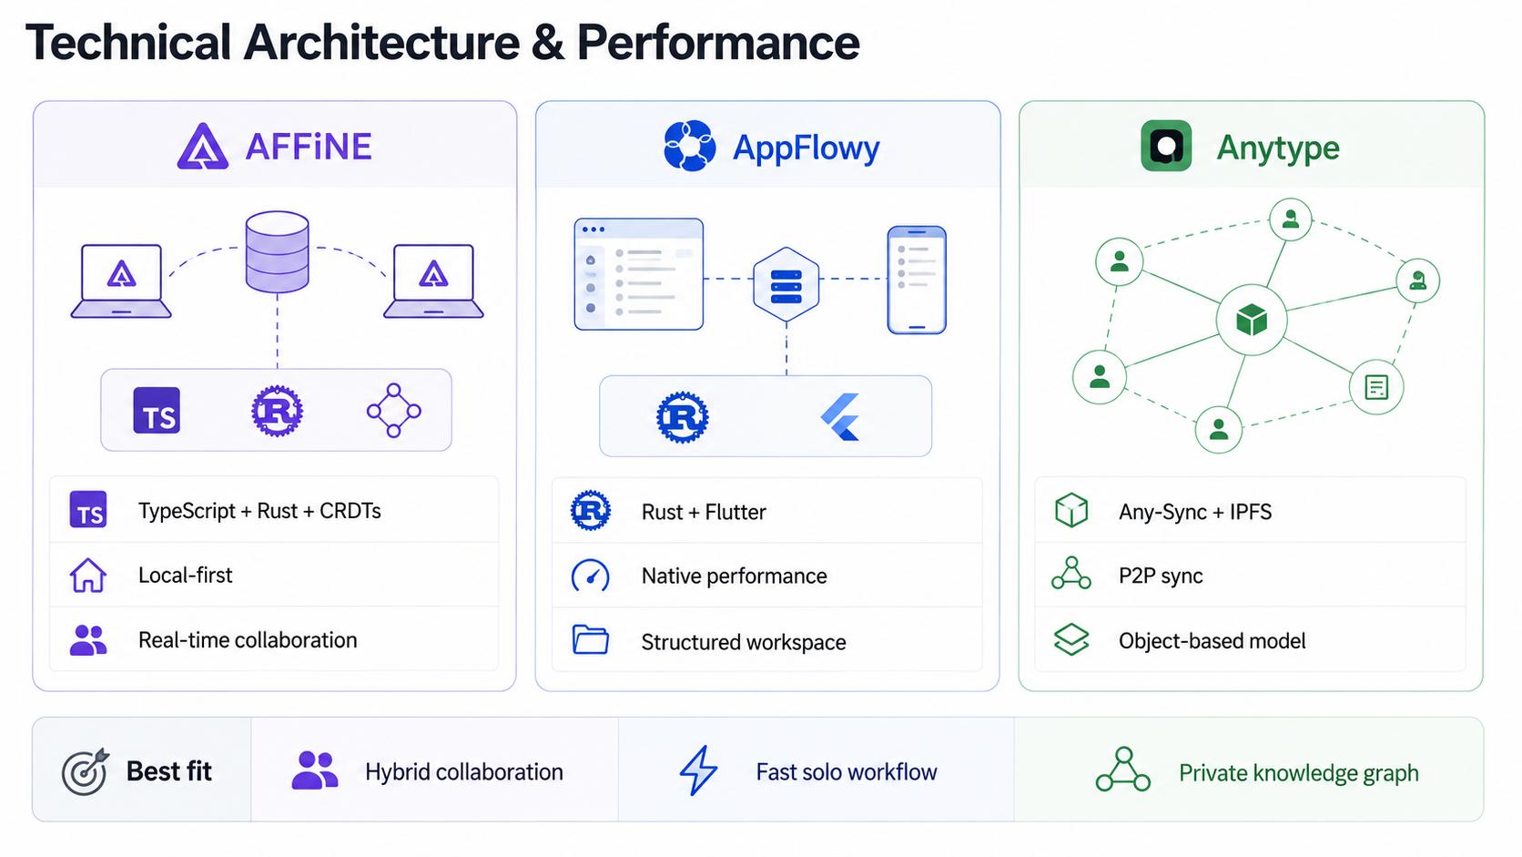Screen dimensions: 1522x857
Task: Click the folder icon beside Structured workspace
Action: click(591, 639)
